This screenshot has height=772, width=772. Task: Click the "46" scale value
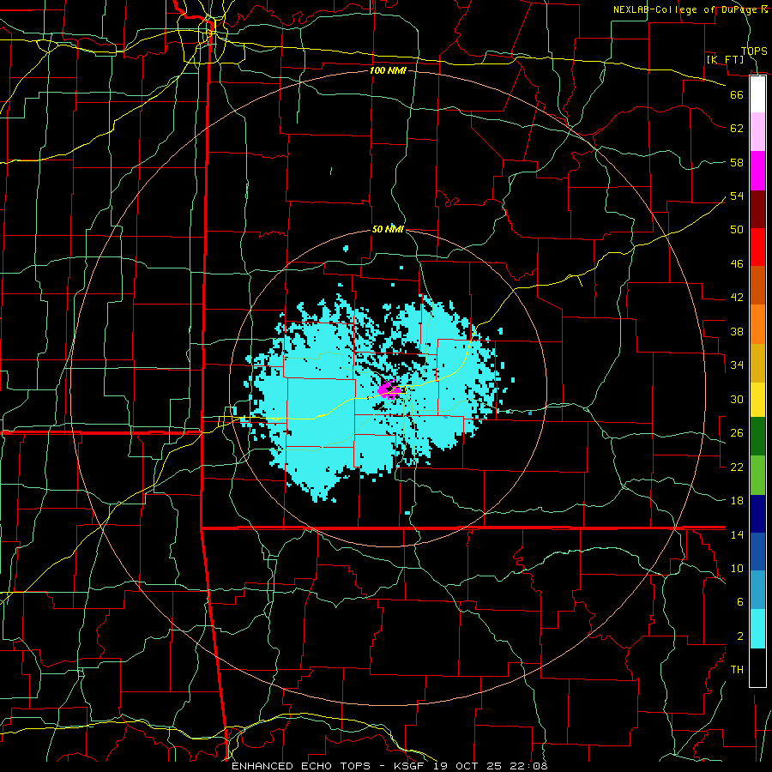[737, 264]
